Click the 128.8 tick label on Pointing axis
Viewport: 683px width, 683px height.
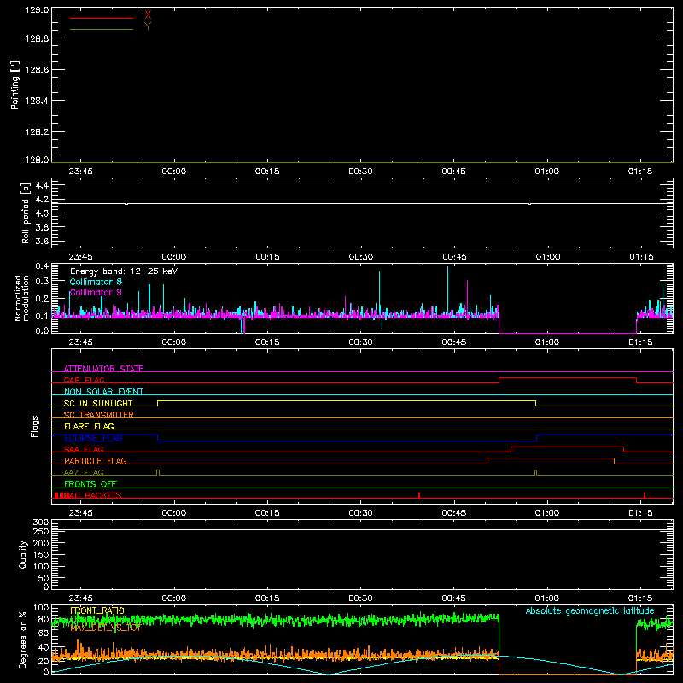[37, 38]
